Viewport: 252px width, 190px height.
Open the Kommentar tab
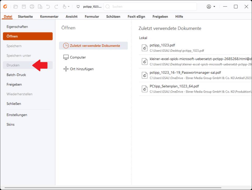49,17
